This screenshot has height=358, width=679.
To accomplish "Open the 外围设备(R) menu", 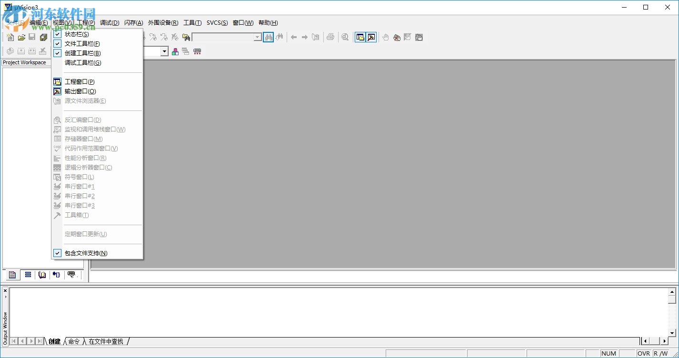I will (x=163, y=23).
